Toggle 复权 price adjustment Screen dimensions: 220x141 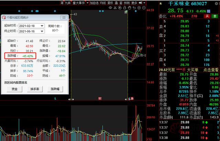(110, 3)
